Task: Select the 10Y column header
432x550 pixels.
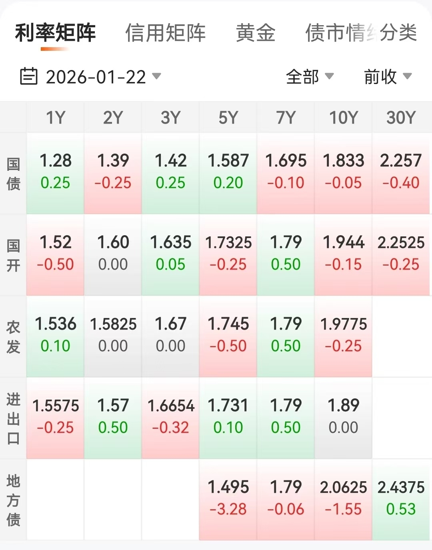Action: (x=343, y=118)
